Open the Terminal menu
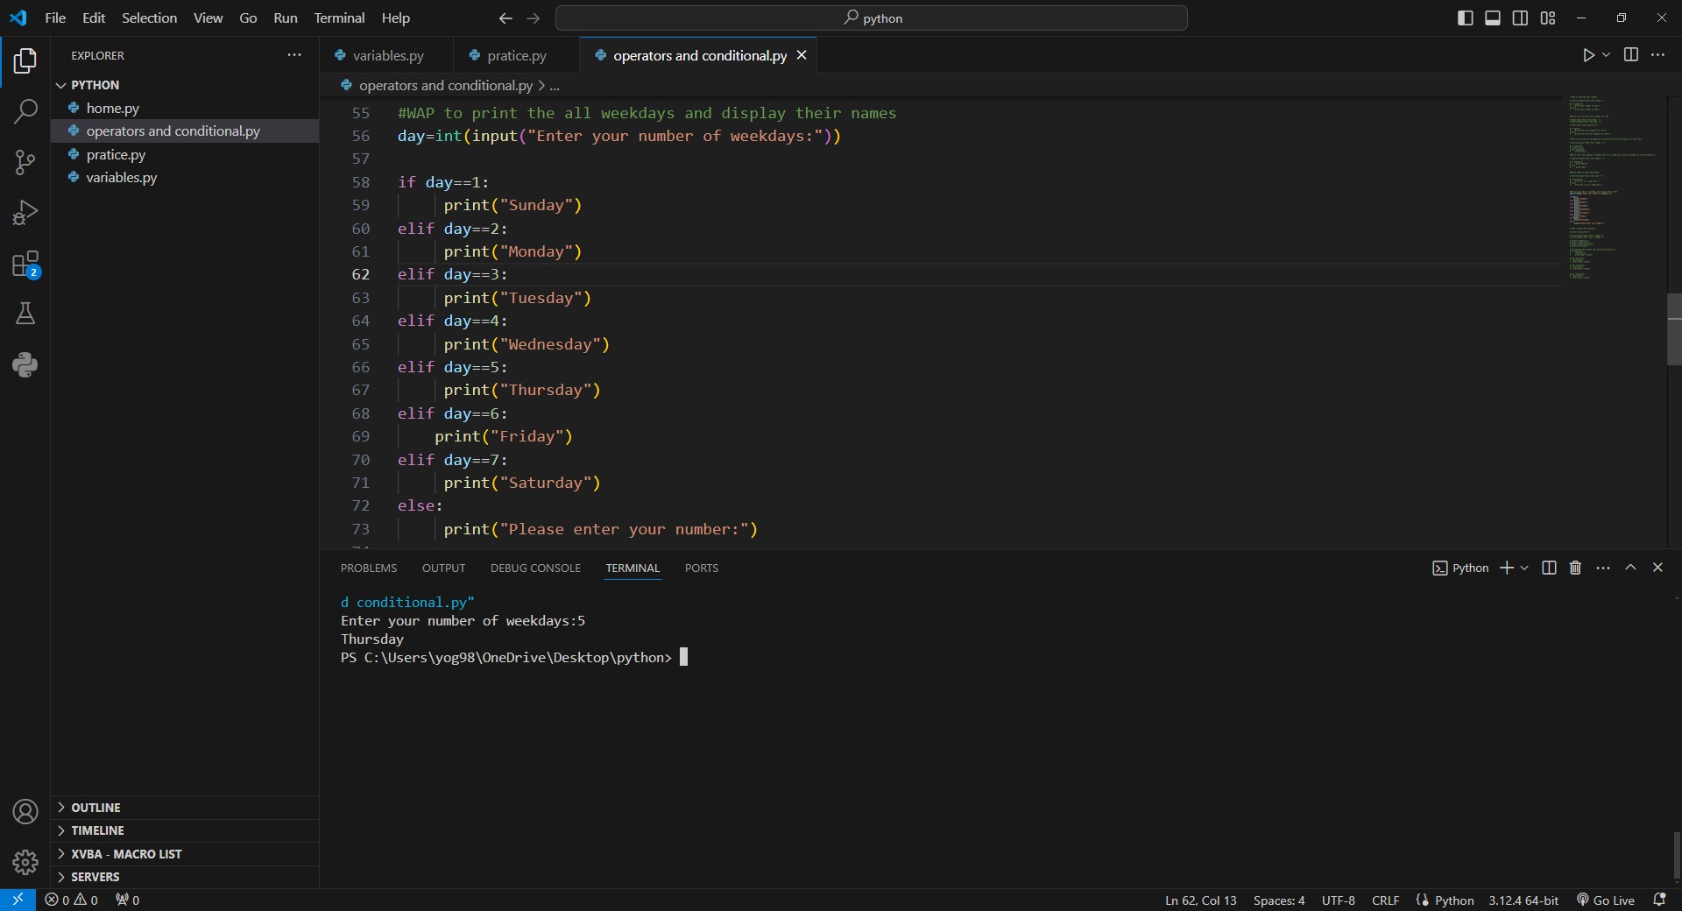 339,18
